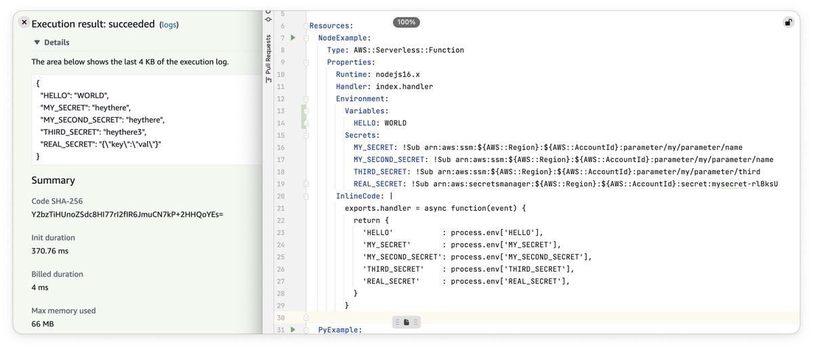This screenshot has width=813, height=349.
Task: Click the 'Execution result: succeeded' heading
Action: point(93,24)
